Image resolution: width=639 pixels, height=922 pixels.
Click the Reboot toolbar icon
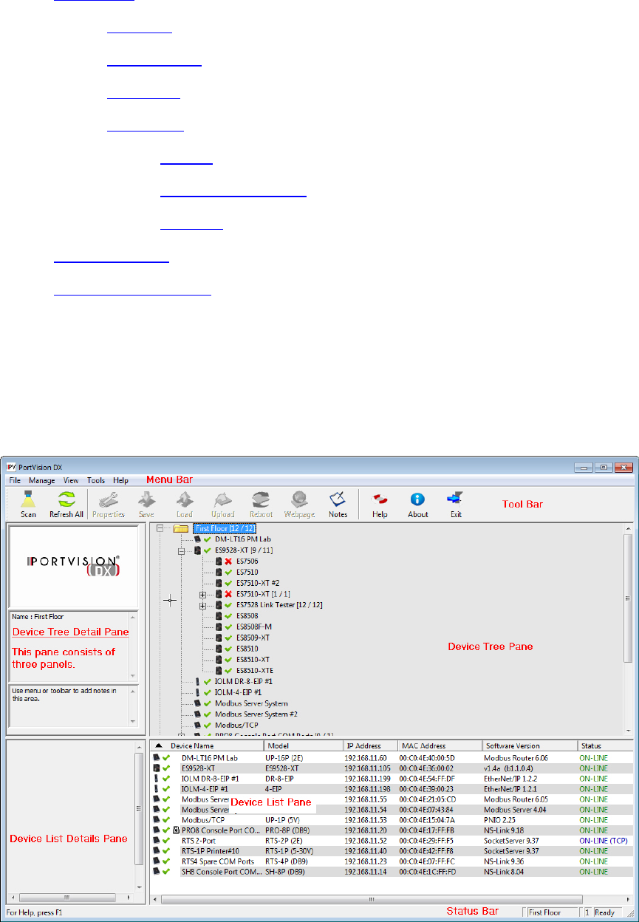pyautogui.click(x=261, y=503)
